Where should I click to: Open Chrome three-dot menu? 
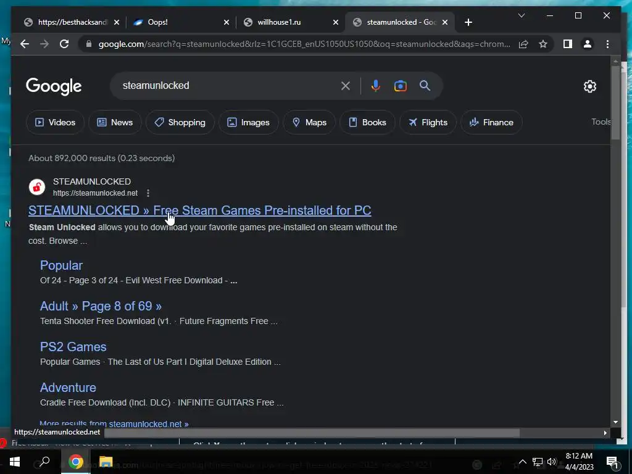[x=607, y=44]
